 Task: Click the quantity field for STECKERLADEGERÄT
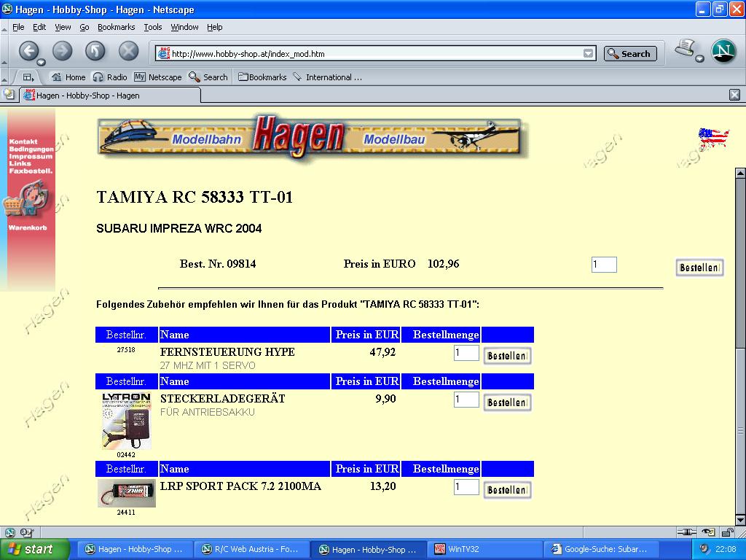pyautogui.click(x=466, y=400)
